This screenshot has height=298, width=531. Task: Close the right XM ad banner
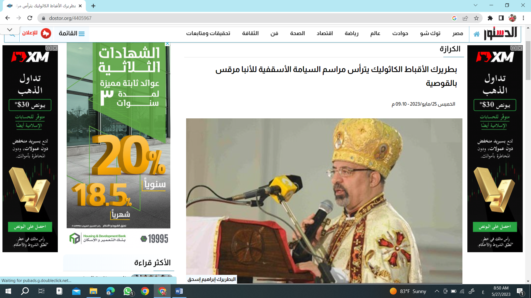click(520, 48)
